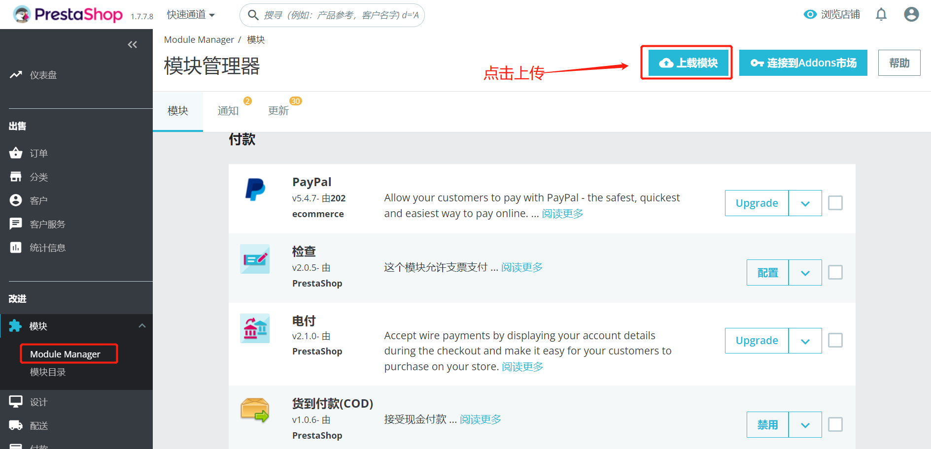Click 配置 button for 检查 module
Viewport: 931px width, 449px height.
768,273
